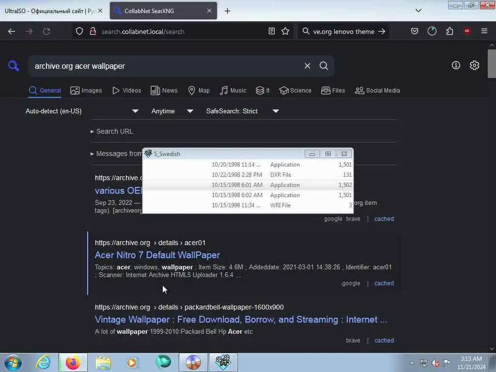Go back with browser back arrow
This screenshot has width=496, height=372.
(12, 31)
